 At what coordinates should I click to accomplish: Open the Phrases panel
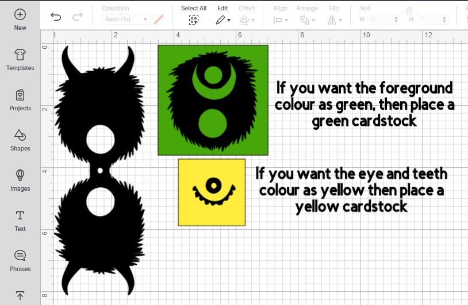tap(20, 261)
